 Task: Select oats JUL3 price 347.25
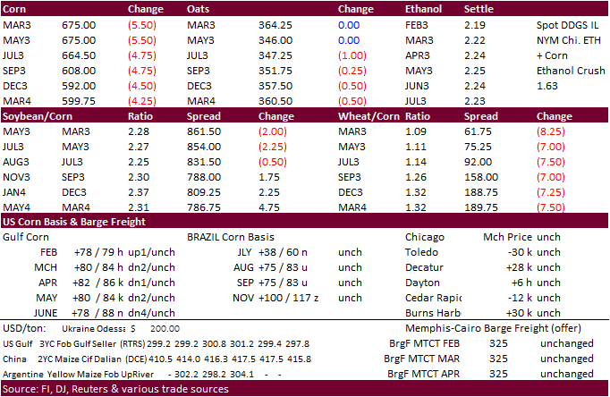point(275,55)
